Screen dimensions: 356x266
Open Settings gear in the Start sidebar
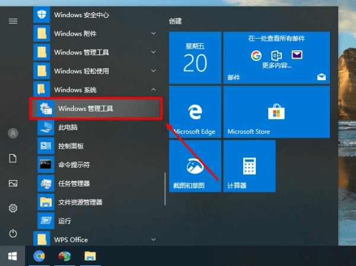pos(13,208)
